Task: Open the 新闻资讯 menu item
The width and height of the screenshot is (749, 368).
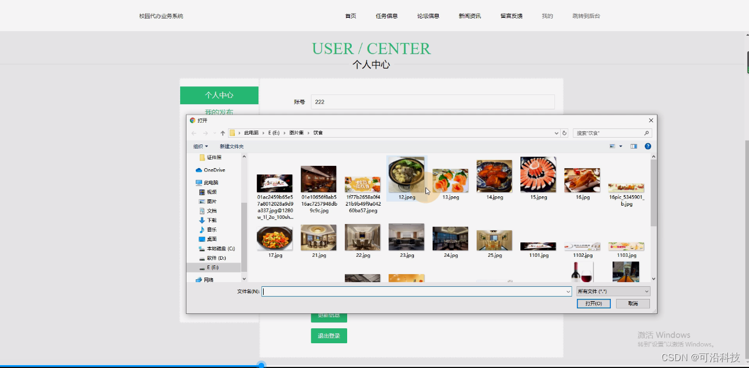Action: click(470, 16)
